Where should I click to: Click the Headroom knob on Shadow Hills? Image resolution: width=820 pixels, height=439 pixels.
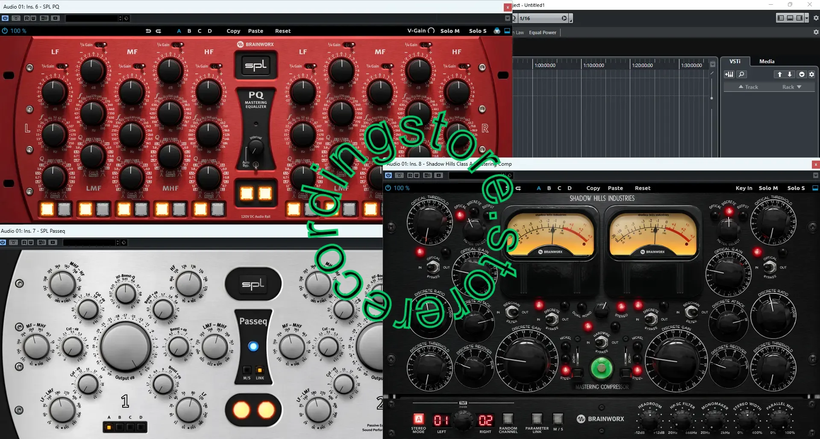click(x=650, y=421)
